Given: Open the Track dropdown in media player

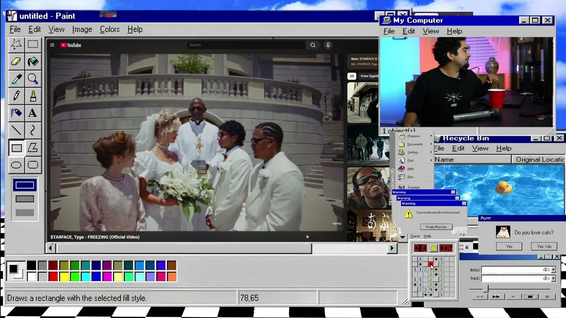Looking at the screenshot, I should [x=553, y=278].
